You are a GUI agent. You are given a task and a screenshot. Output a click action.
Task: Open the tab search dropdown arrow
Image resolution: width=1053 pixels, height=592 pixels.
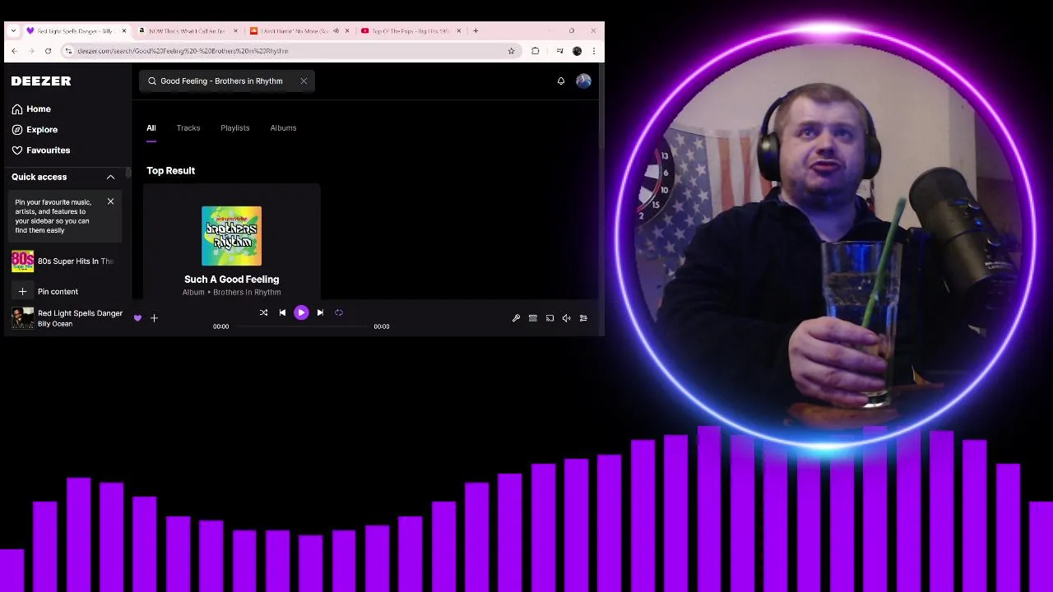pyautogui.click(x=13, y=31)
